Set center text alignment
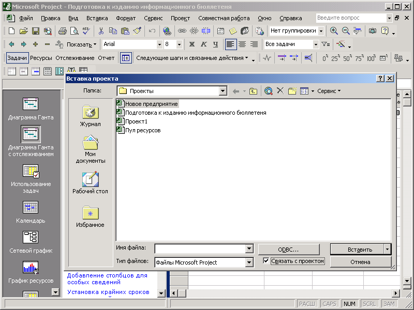The height and width of the screenshot is (310, 414). point(242,44)
